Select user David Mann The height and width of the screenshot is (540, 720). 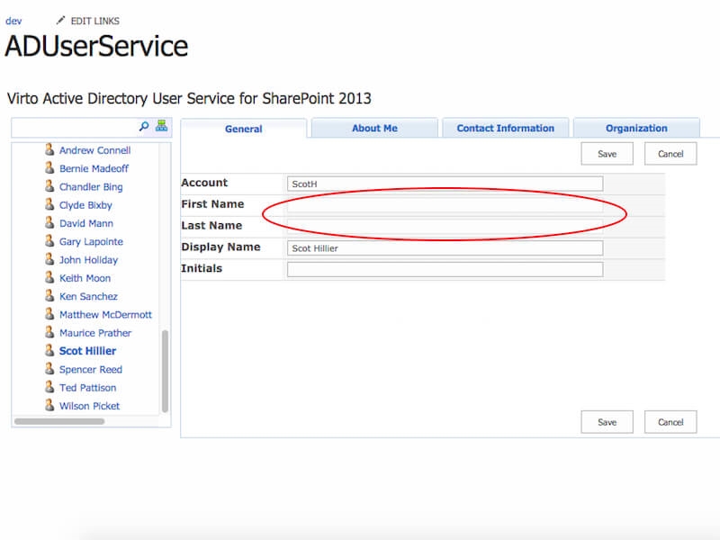pyautogui.click(x=85, y=223)
